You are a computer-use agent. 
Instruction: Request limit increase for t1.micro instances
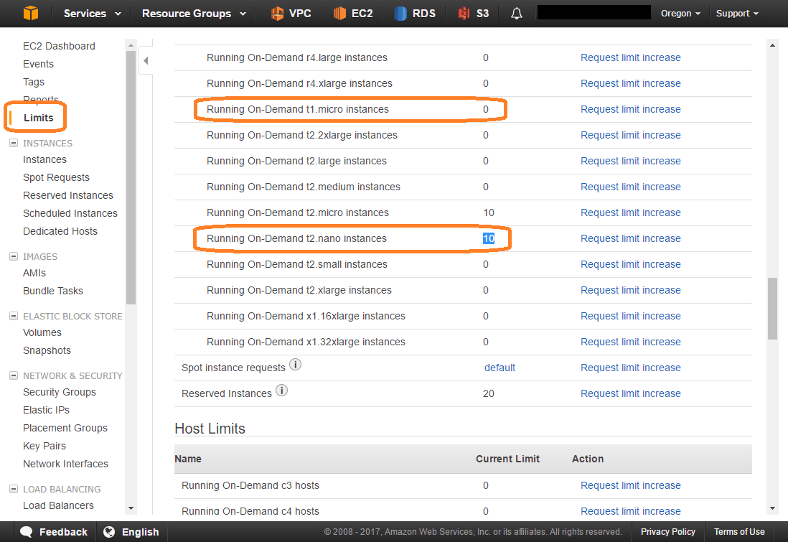click(x=630, y=108)
